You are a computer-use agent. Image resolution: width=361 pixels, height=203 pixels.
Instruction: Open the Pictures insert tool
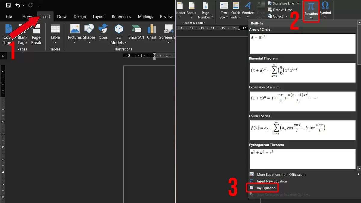pyautogui.click(x=75, y=33)
